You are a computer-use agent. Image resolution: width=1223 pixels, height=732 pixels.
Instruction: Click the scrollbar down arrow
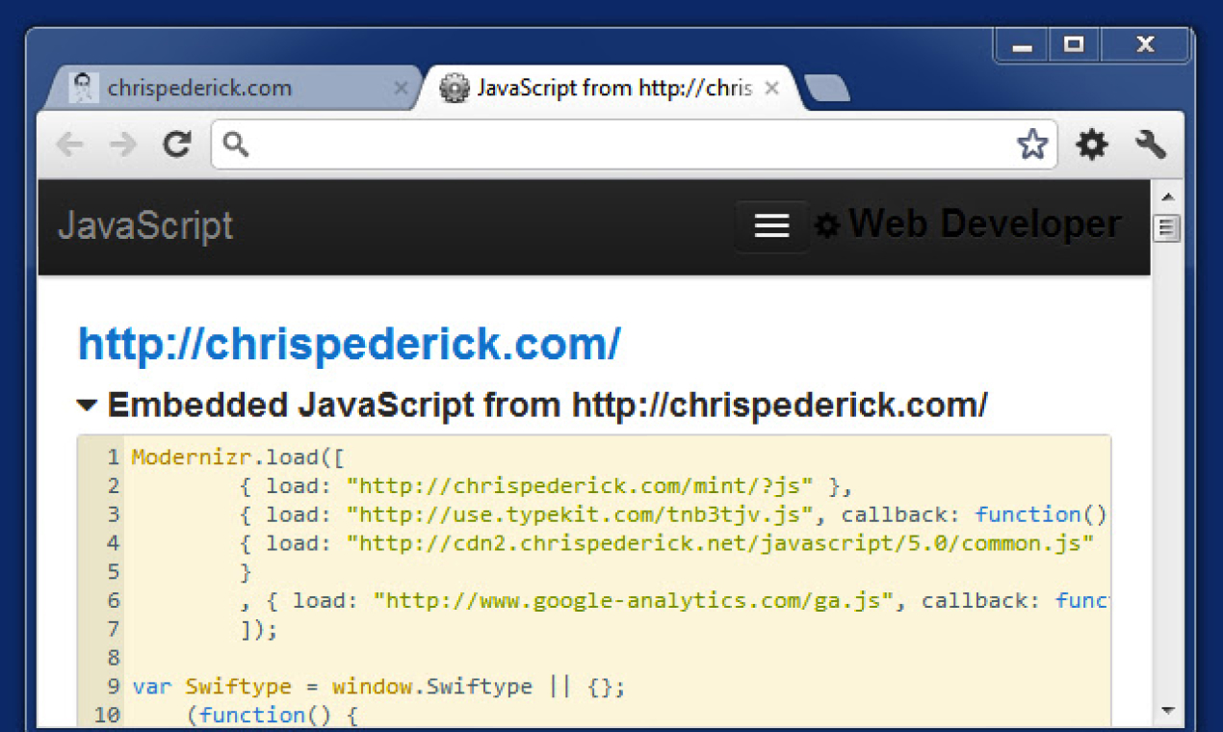point(1167,710)
